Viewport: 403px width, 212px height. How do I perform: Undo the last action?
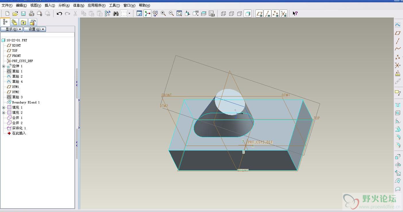coord(59,14)
